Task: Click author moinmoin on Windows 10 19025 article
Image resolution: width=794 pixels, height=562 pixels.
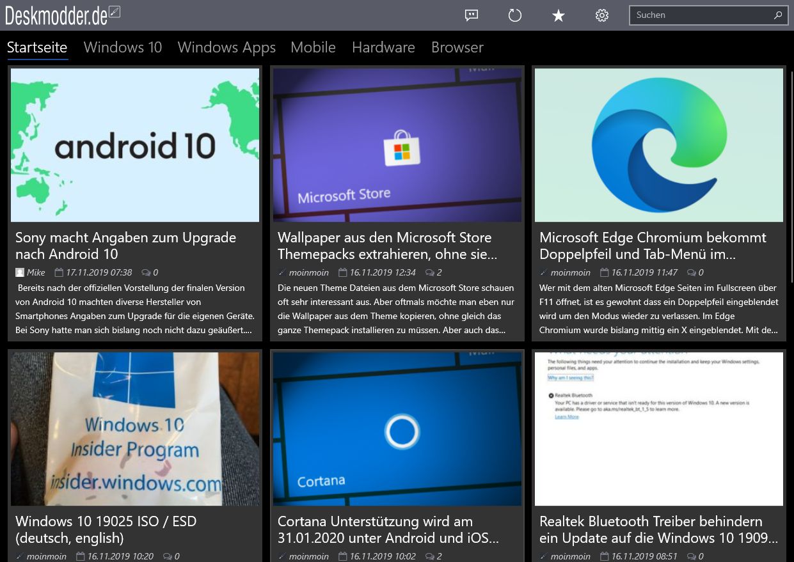Action: coord(47,556)
